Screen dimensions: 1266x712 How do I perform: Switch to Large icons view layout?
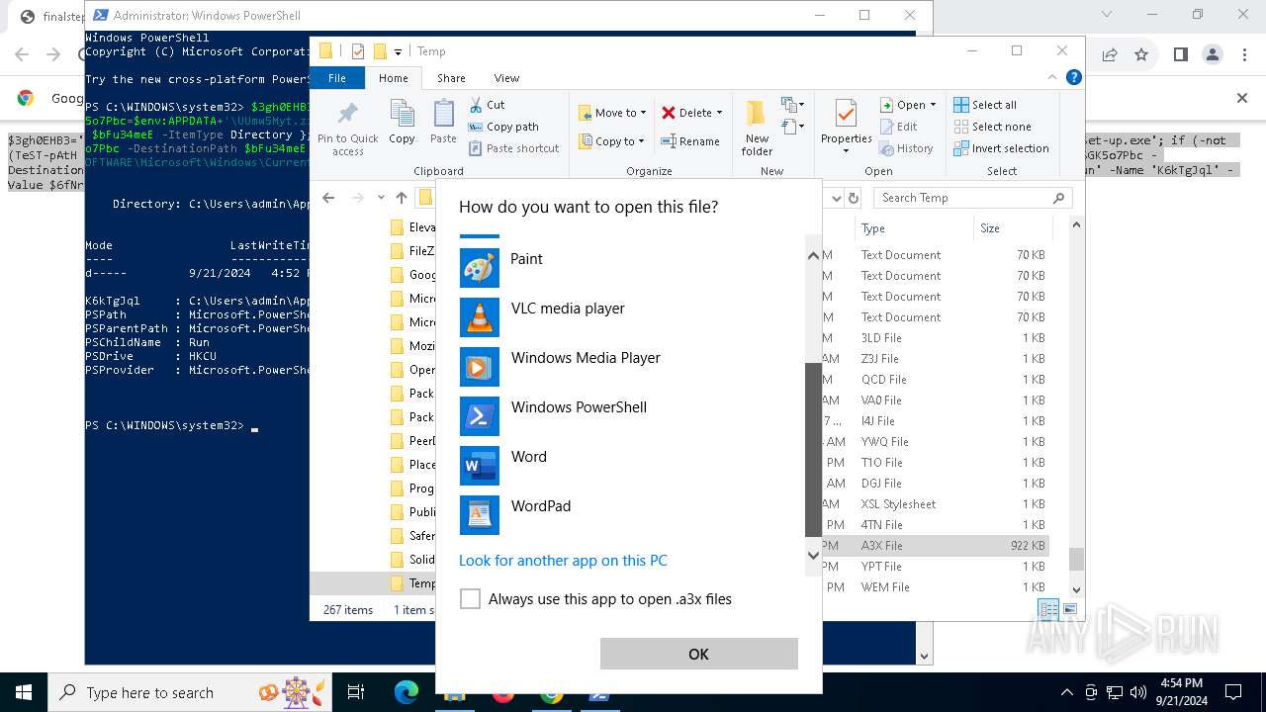(x=1069, y=609)
